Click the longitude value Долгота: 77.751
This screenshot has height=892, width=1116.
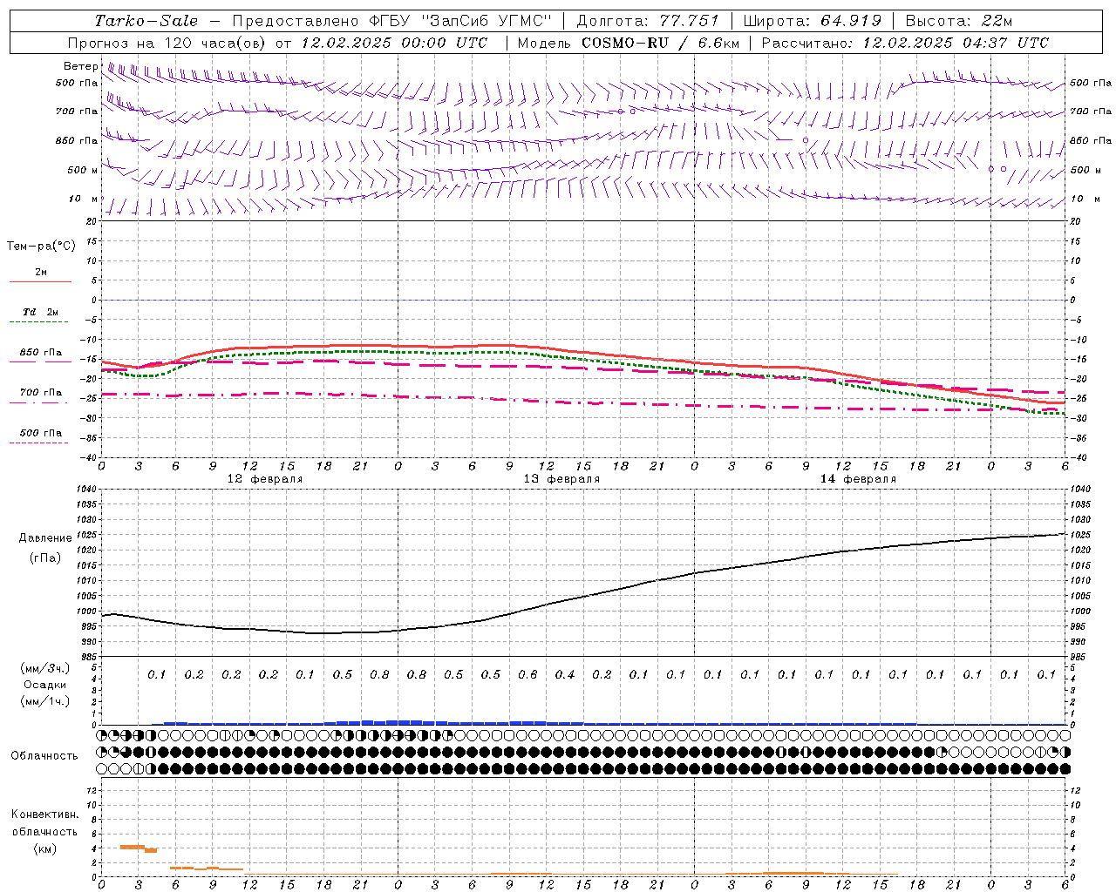coord(648,21)
